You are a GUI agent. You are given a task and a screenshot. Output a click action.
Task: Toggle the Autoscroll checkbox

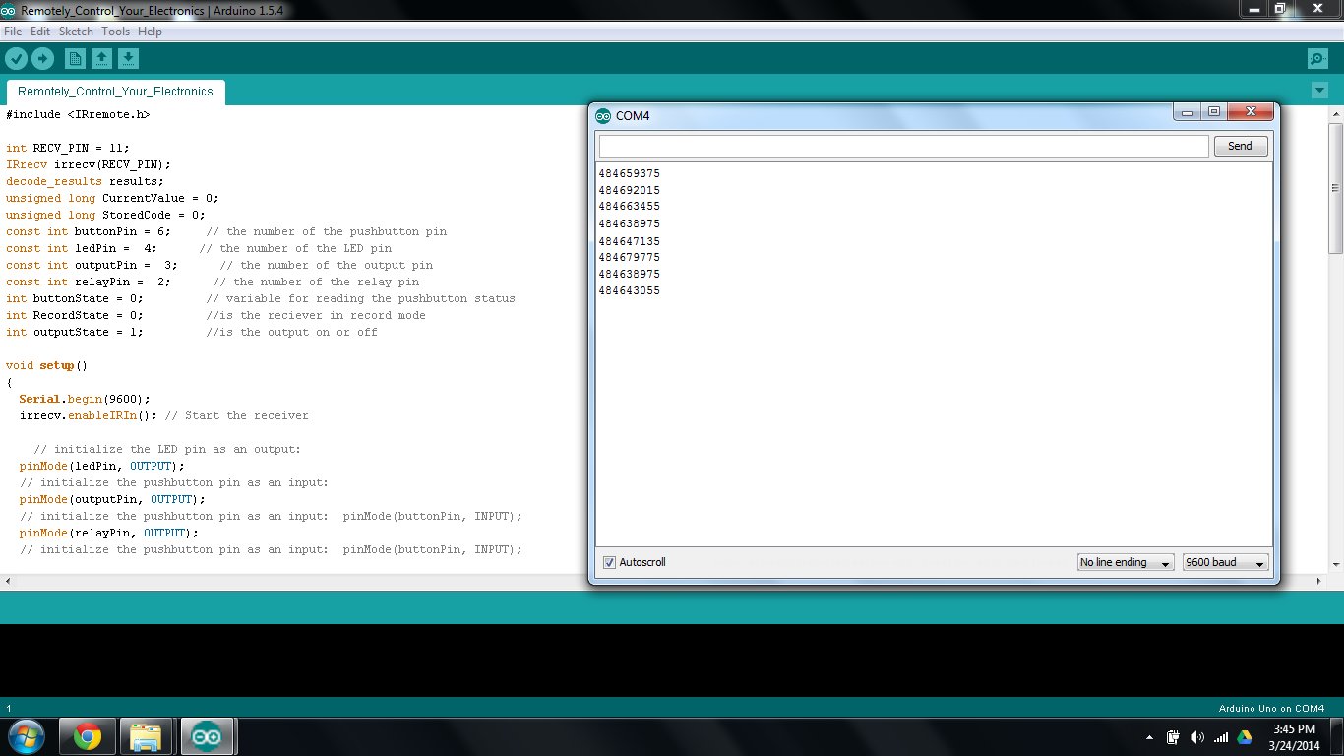[610, 562]
